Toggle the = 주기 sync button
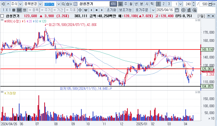The image size is (217, 126). pyautogui.click(x=46, y=10)
